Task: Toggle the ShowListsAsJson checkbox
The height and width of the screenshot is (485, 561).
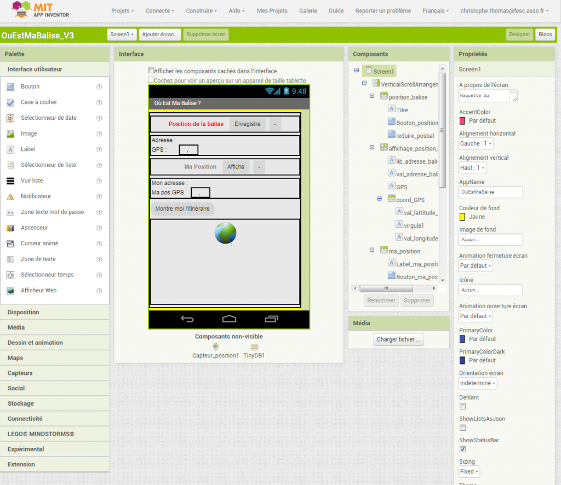Action: coord(463,428)
